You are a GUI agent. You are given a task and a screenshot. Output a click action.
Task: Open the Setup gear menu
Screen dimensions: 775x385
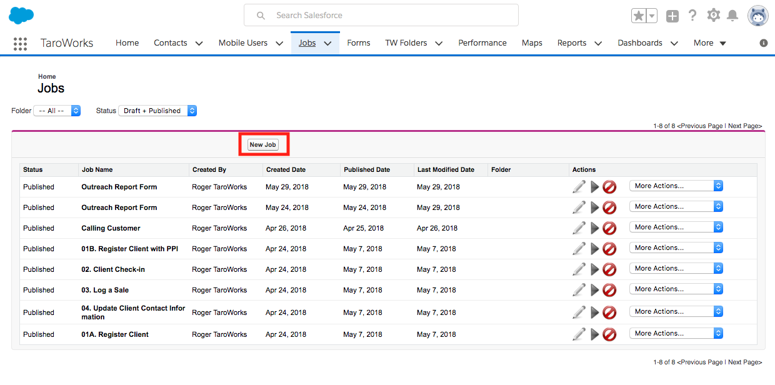tap(713, 16)
